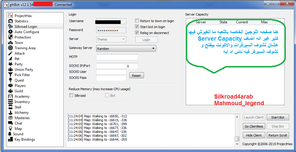The width and height of the screenshot is (296, 152).
Task: Open the Training Area target icon
Action: 10,48
